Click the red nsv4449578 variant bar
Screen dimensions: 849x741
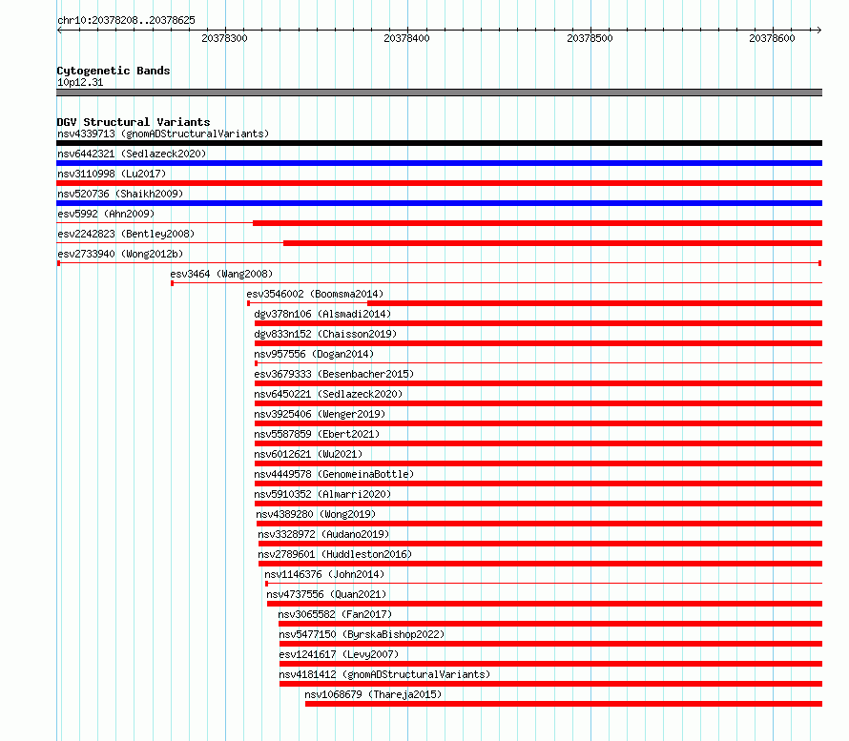pos(538,484)
